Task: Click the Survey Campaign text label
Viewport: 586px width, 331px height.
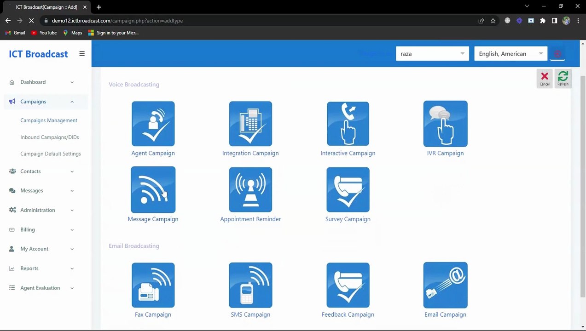Action: (348, 219)
